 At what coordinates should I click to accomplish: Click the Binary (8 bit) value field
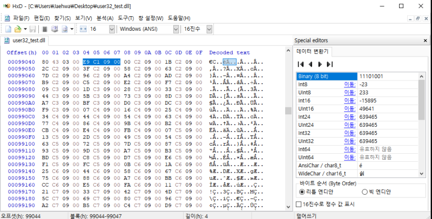[388, 76]
